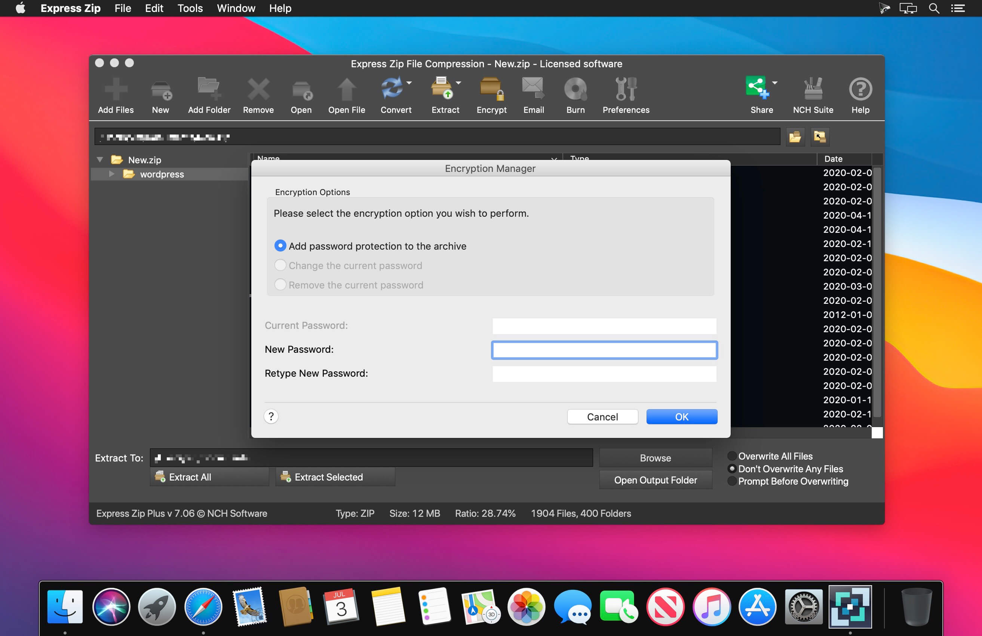Click the Date column header
982x636 pixels.
tap(844, 159)
